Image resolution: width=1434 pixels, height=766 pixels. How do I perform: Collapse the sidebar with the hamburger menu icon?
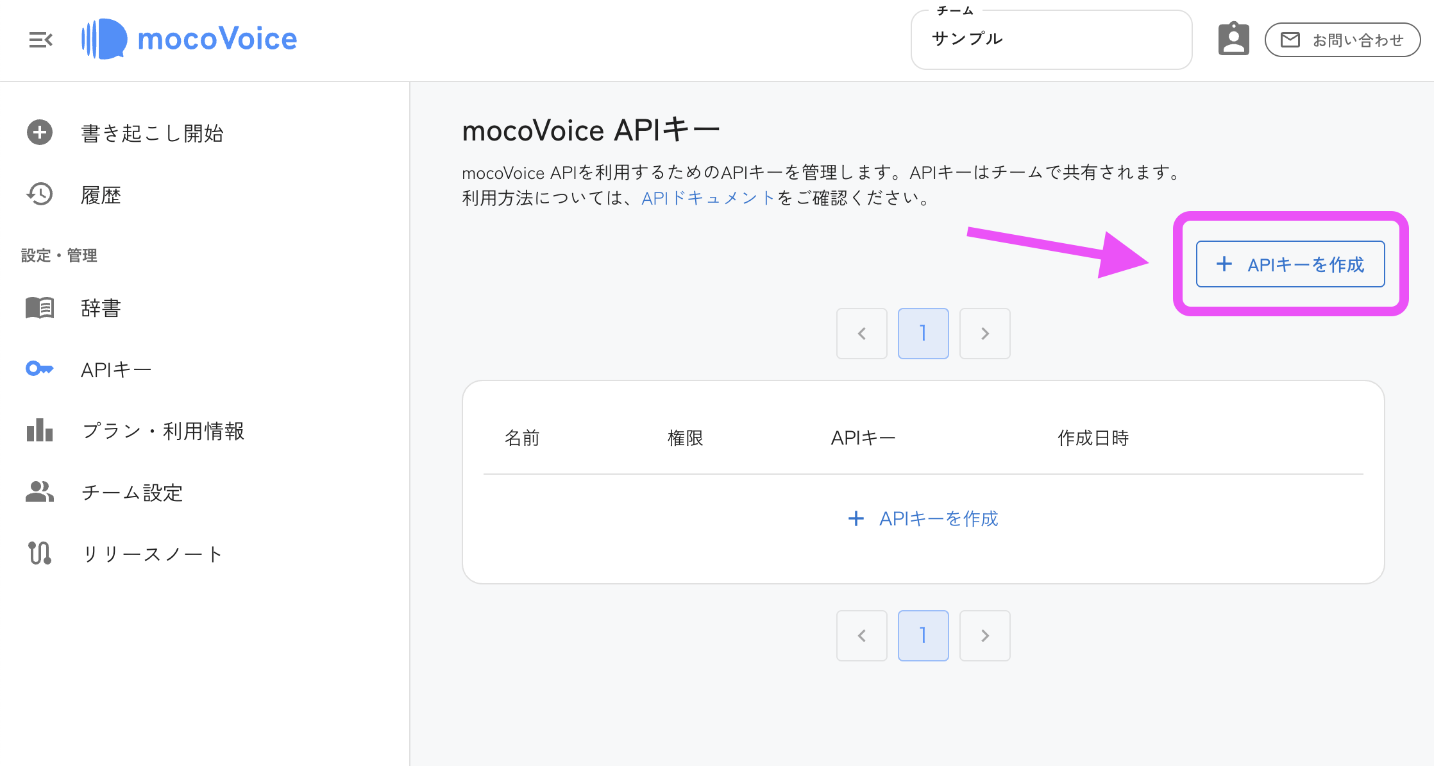(x=41, y=40)
